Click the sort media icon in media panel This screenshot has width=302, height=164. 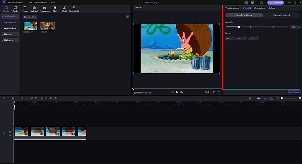coord(127,17)
